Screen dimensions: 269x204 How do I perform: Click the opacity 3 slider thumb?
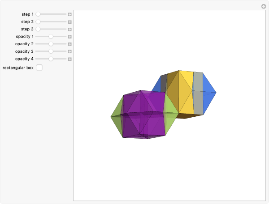51,51
